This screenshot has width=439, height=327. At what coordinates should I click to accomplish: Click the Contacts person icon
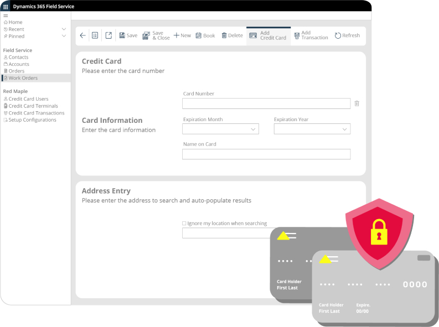(6, 58)
